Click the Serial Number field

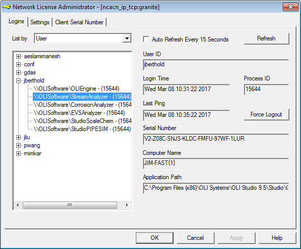coord(216,139)
